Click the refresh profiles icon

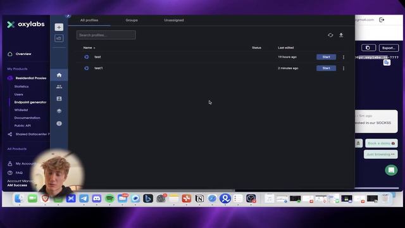pyautogui.click(x=330, y=35)
